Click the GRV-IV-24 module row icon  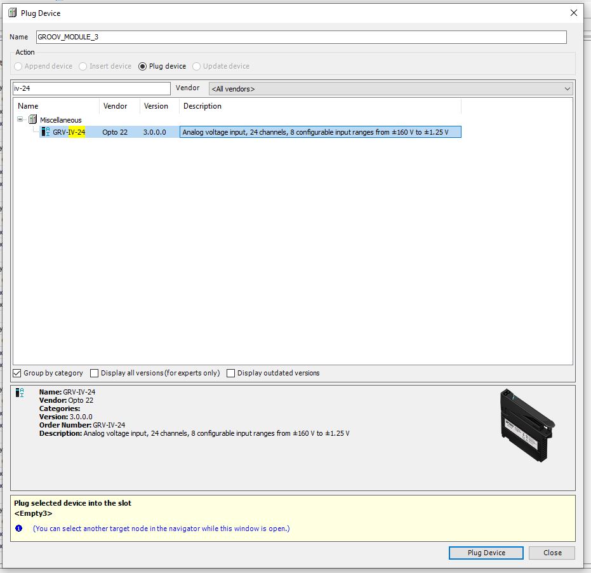tap(46, 131)
